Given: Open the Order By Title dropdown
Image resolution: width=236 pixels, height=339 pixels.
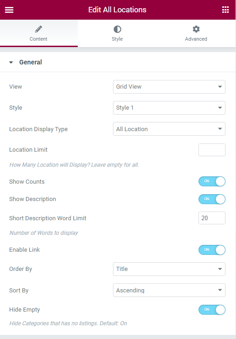Looking at the screenshot, I should pyautogui.click(x=169, y=269).
